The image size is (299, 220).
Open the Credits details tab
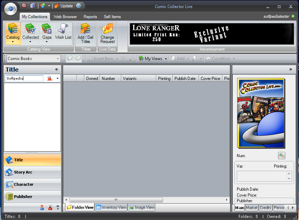[265, 208]
